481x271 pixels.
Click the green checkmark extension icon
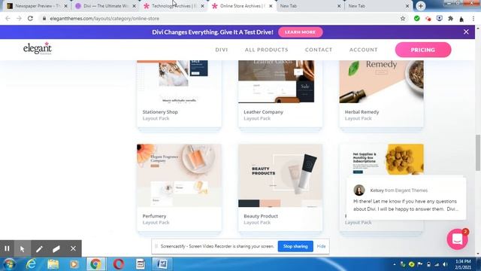pos(416,19)
